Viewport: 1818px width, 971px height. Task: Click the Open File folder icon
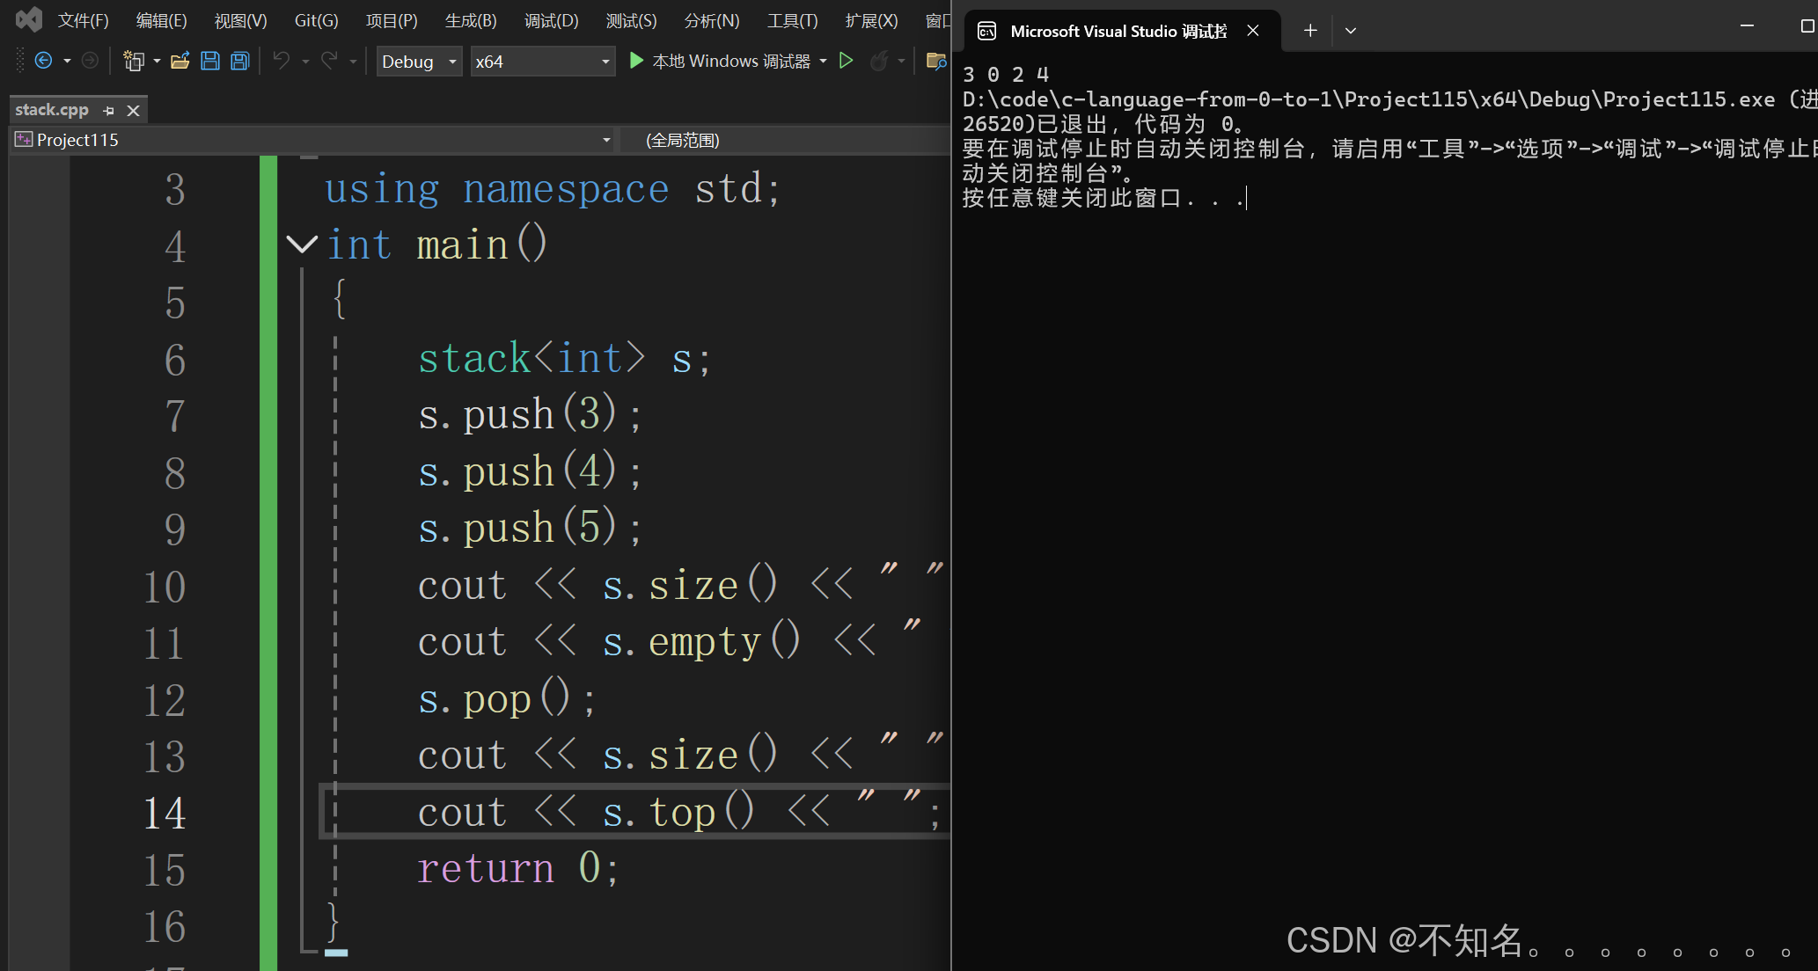coord(180,61)
